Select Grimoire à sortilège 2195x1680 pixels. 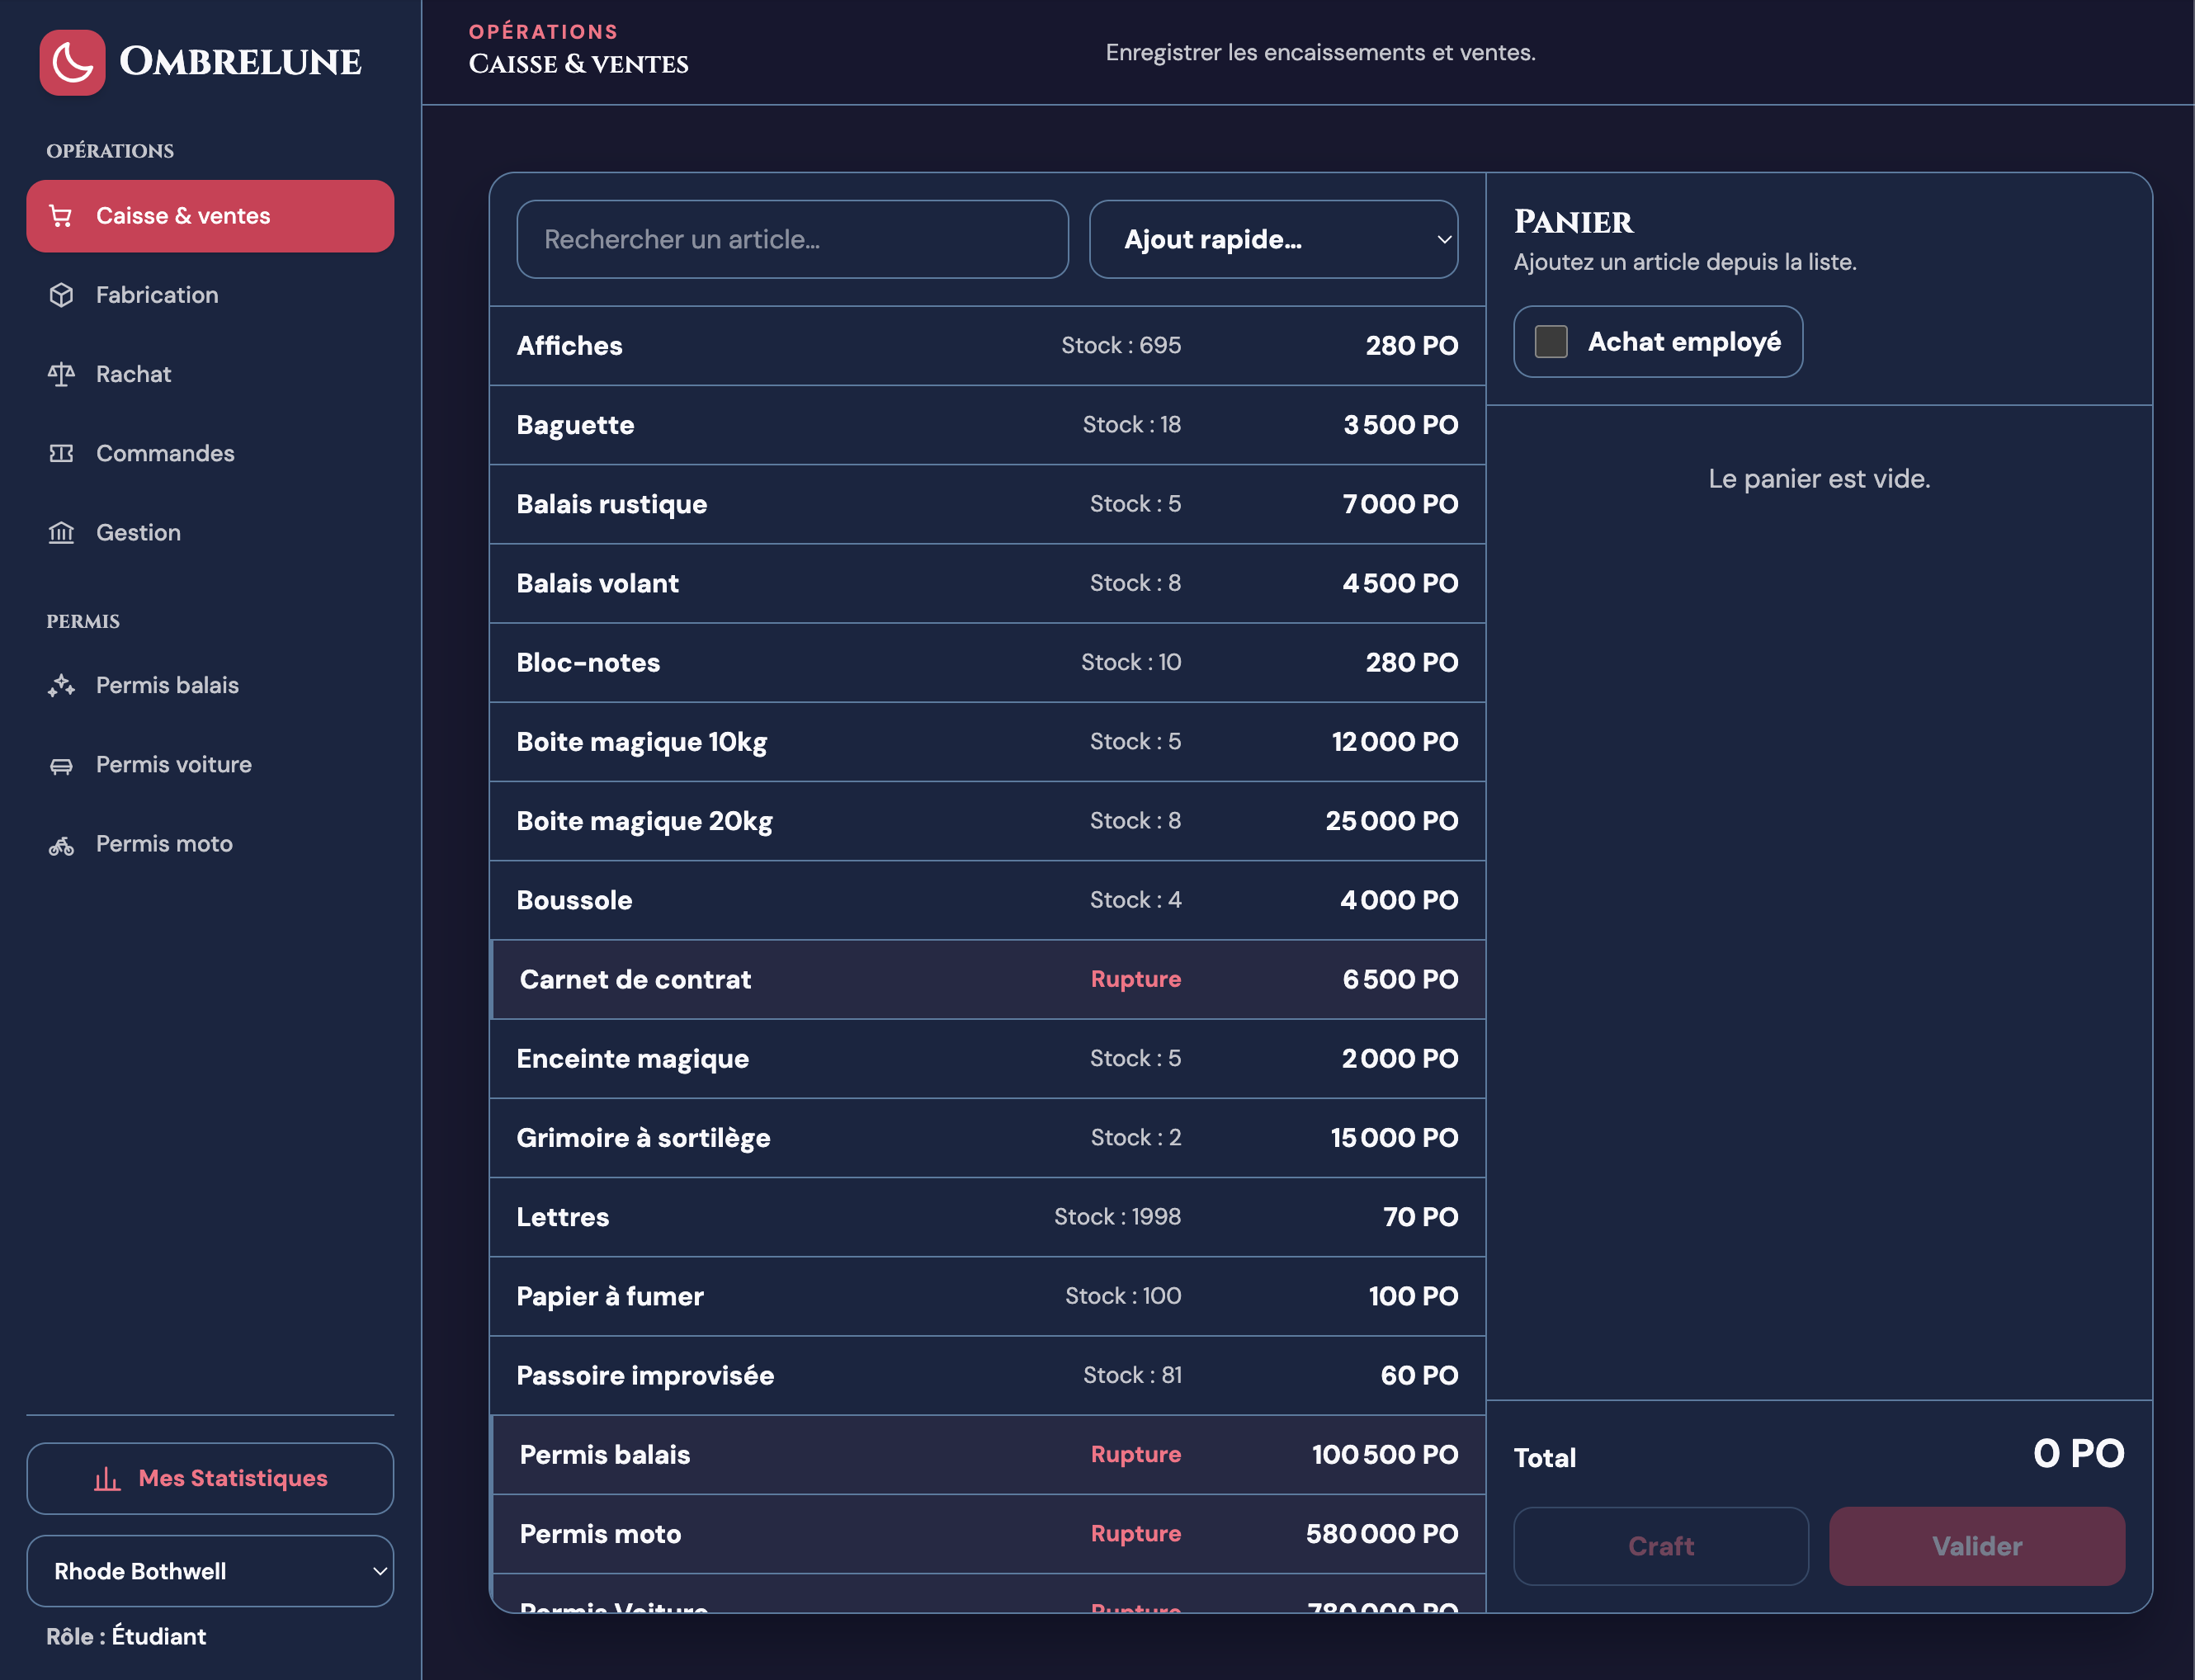pos(987,1138)
